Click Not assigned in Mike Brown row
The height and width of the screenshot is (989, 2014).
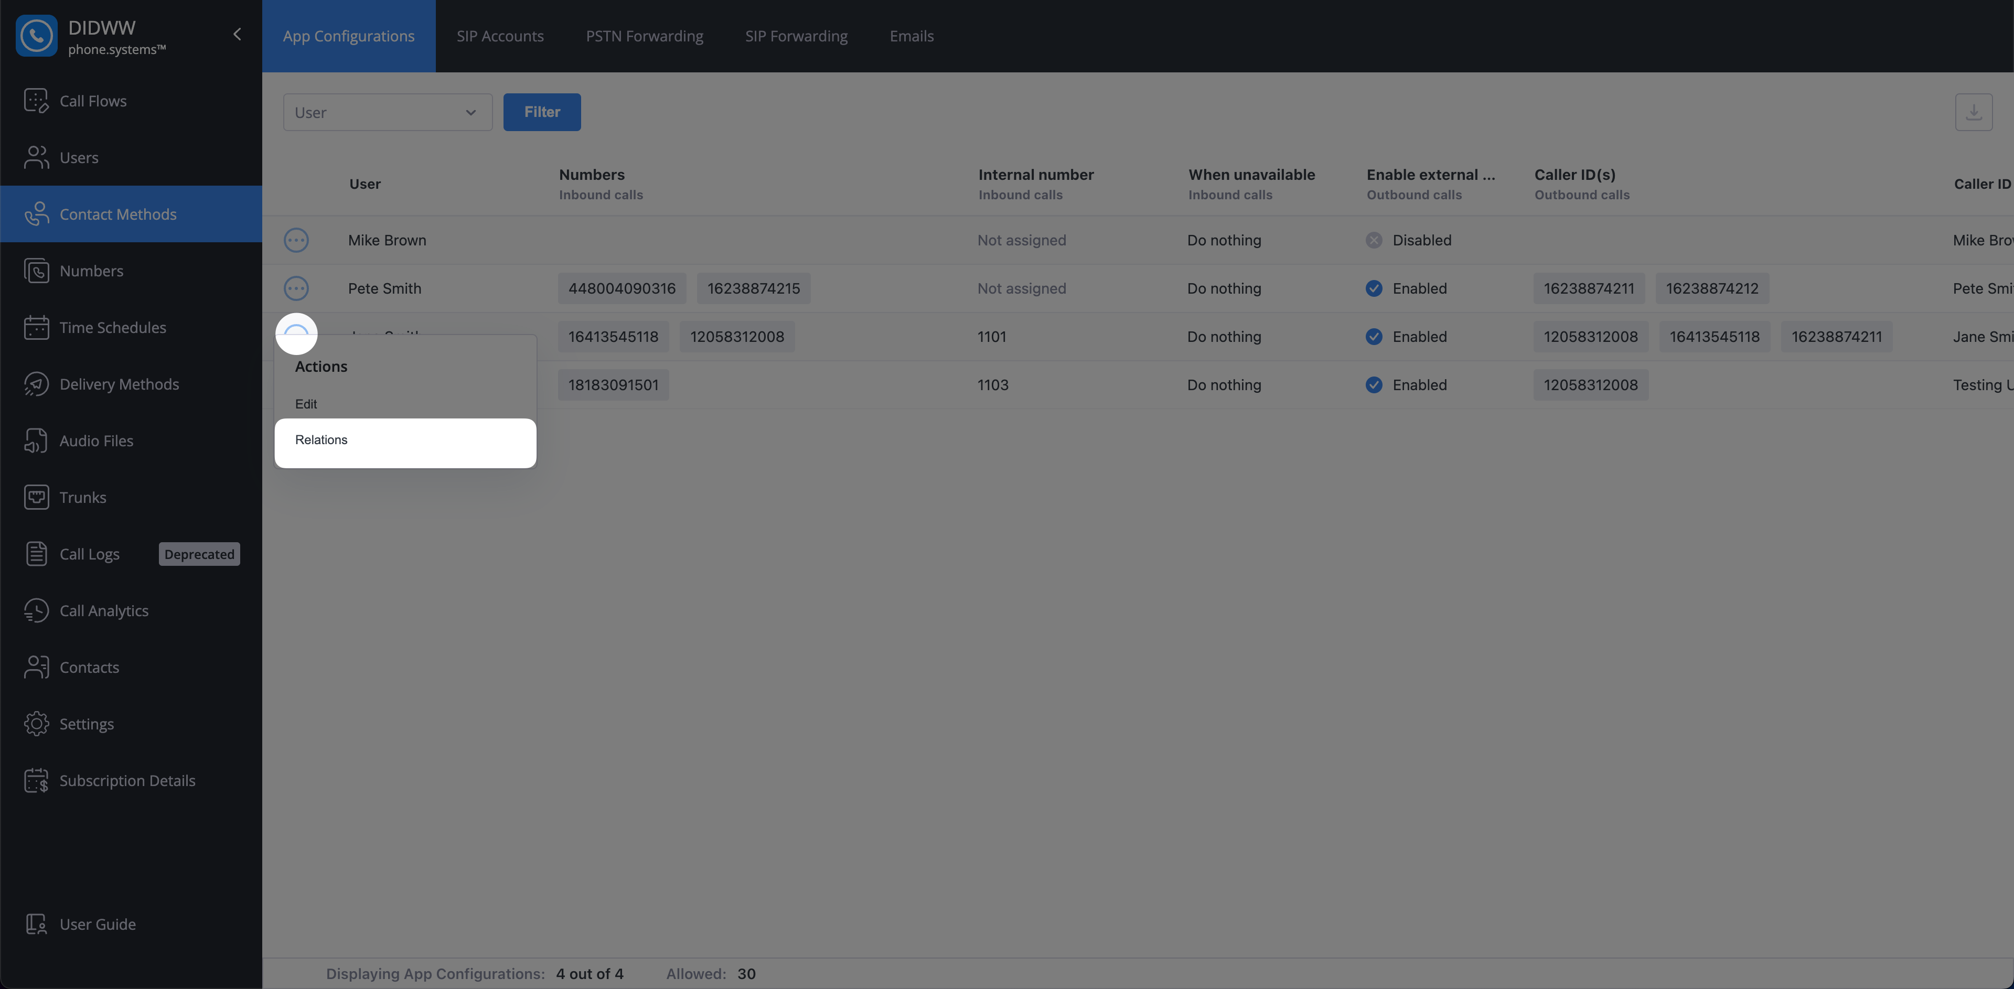(1021, 240)
